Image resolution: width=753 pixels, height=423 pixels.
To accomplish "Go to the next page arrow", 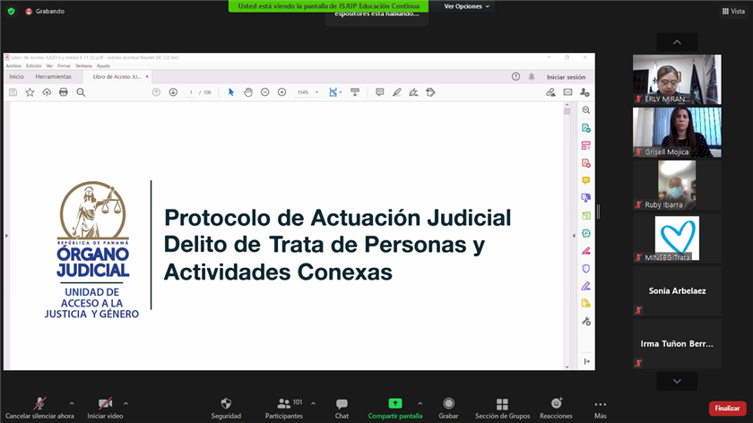I will point(173,92).
